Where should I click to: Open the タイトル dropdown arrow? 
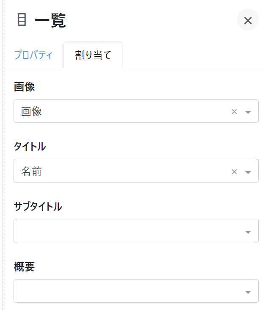[x=248, y=172]
